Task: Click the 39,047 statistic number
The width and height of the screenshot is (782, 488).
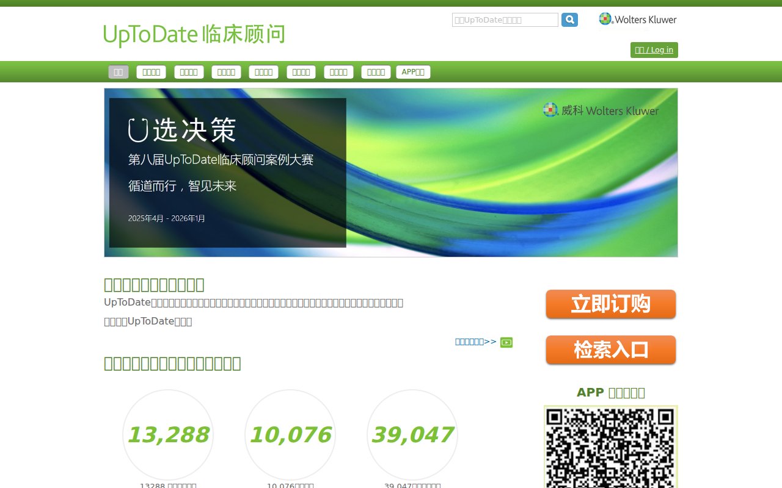Action: [412, 435]
